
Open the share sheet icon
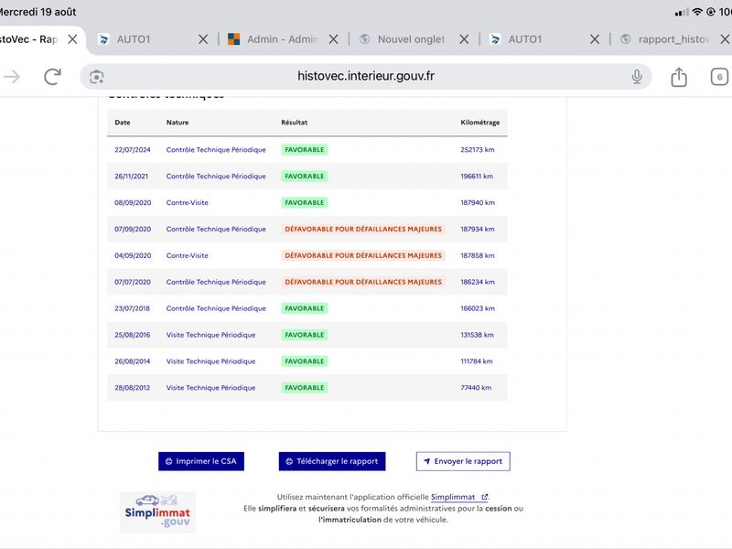tap(679, 77)
